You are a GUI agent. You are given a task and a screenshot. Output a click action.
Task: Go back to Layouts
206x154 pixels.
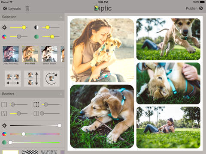click(12, 9)
